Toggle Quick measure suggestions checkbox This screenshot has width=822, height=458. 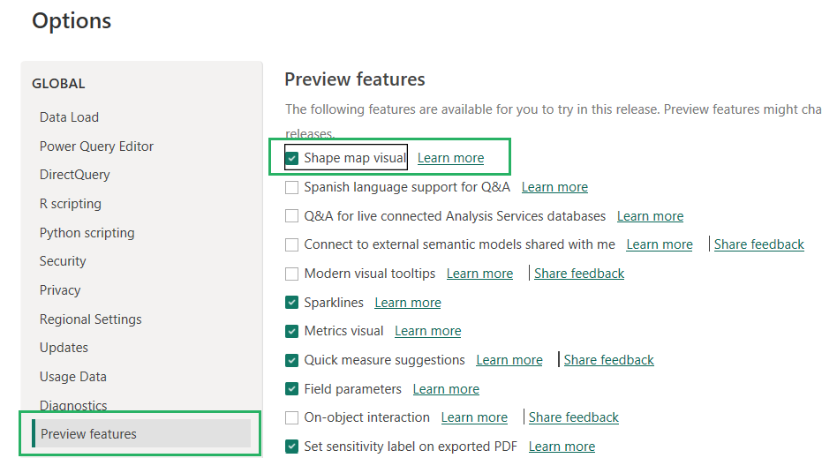[292, 360]
